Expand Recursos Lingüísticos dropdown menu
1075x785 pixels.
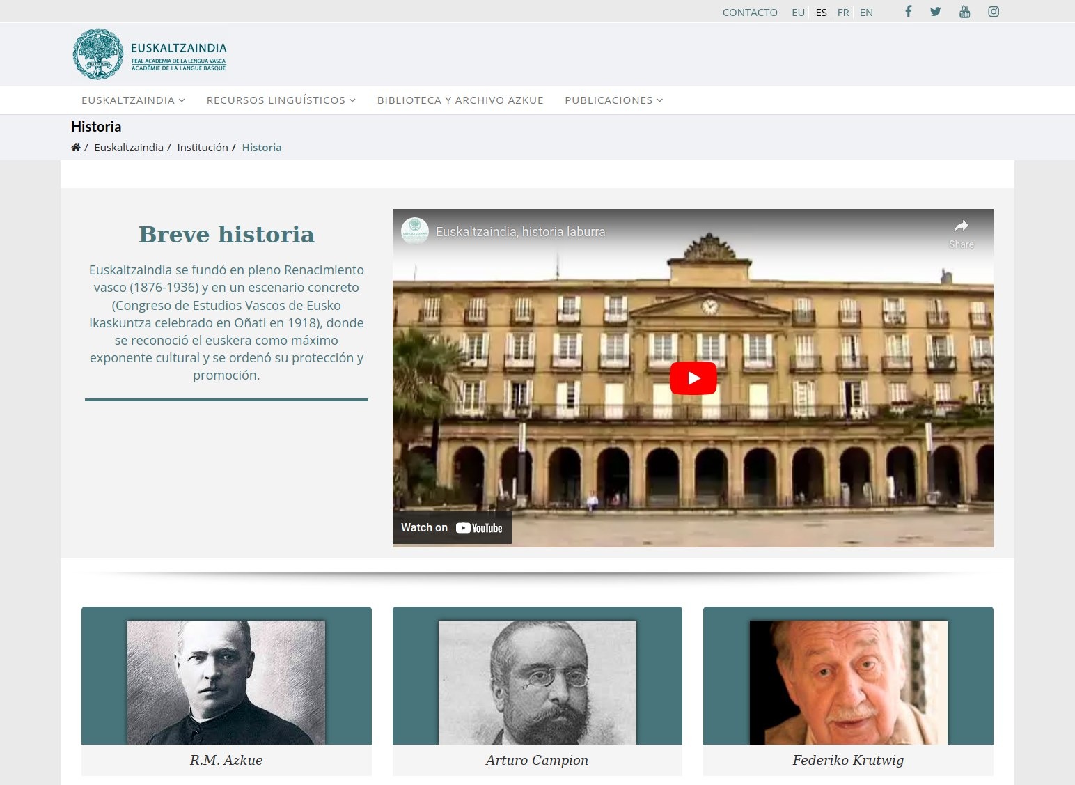pyautogui.click(x=281, y=100)
